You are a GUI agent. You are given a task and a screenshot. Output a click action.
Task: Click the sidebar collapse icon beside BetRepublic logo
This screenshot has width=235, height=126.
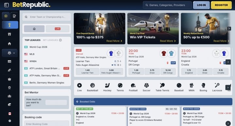pos(7,5)
